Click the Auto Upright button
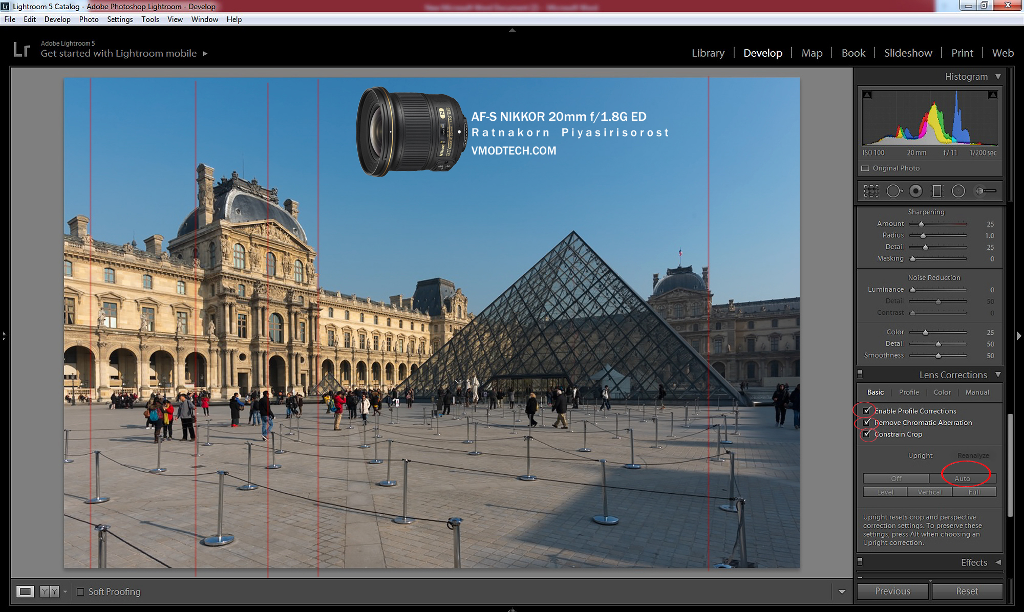1024x612 pixels. [962, 478]
